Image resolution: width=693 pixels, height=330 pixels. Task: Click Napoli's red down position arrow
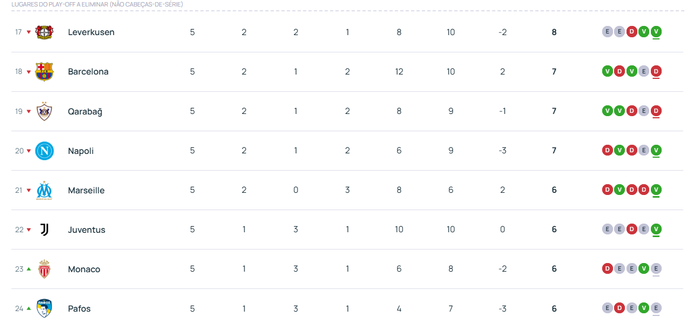29,151
